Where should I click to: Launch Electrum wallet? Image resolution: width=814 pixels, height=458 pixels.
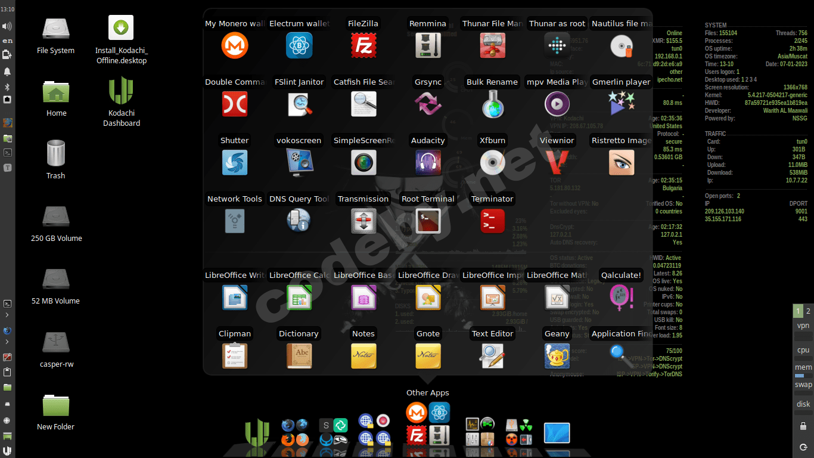point(299,45)
